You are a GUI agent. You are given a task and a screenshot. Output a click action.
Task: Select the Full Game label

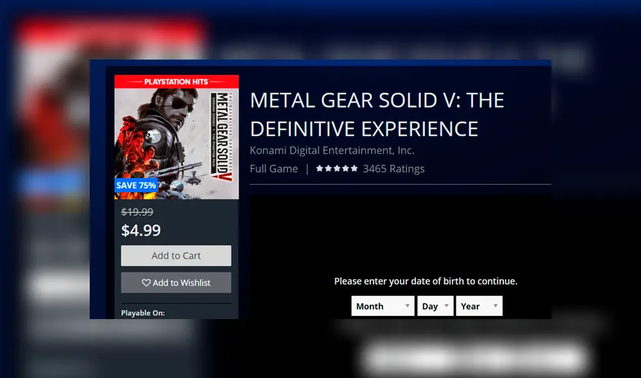tap(274, 168)
